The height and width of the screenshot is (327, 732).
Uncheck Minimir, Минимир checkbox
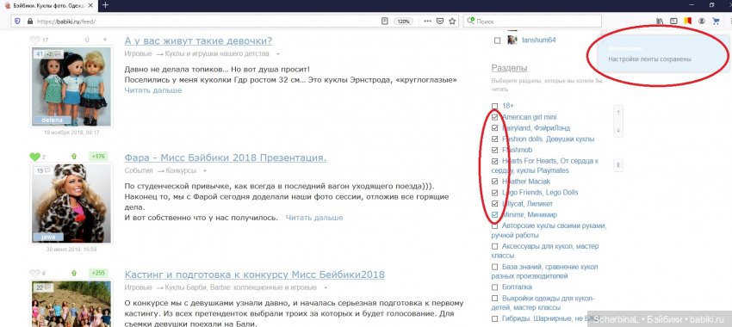(495, 215)
